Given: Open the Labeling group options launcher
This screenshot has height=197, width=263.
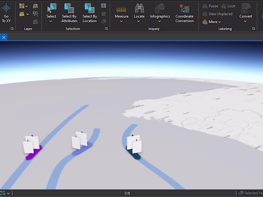Looking at the screenshot, I should tap(254, 29).
